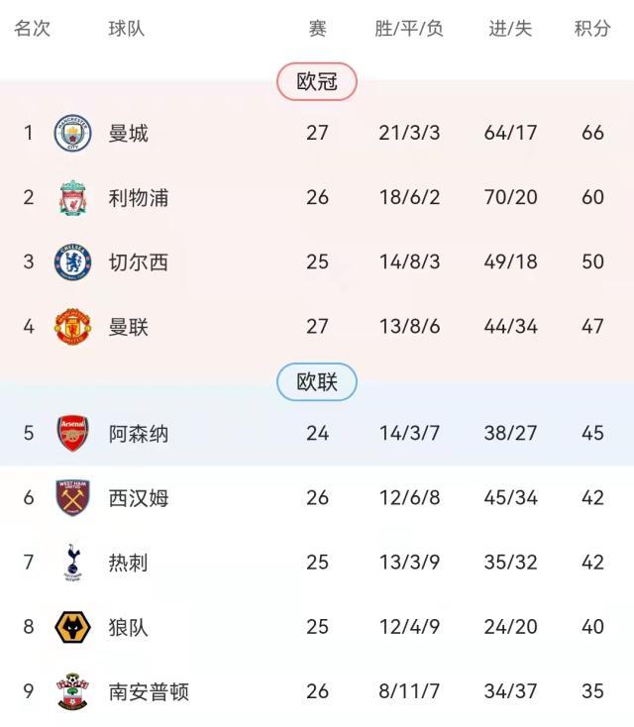
Task: Click the Southampton club crest
Action: click(x=72, y=691)
